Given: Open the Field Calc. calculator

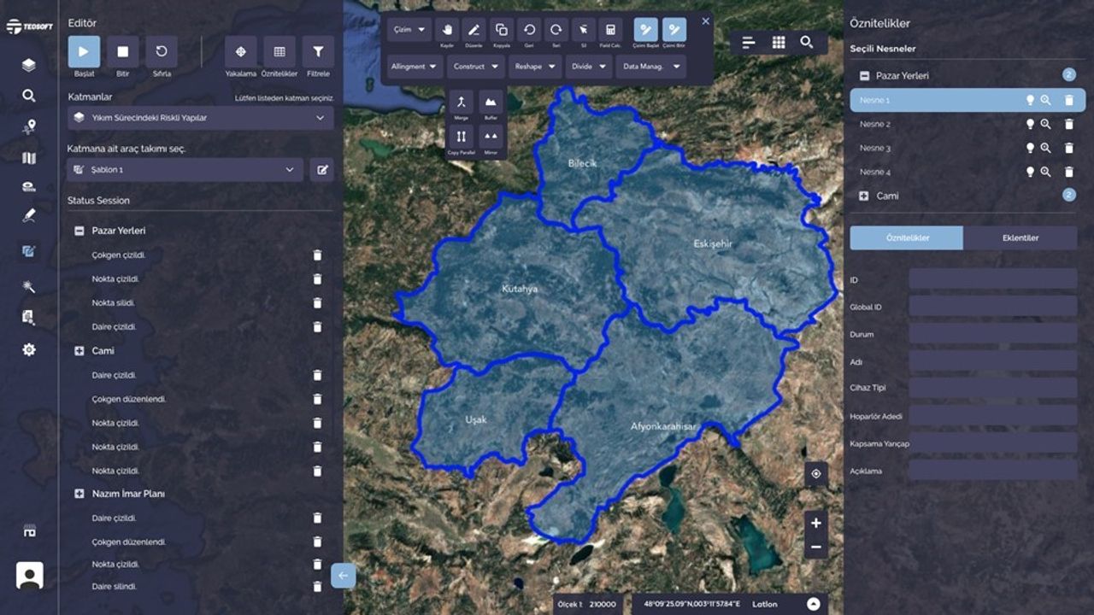Looking at the screenshot, I should pyautogui.click(x=610, y=30).
